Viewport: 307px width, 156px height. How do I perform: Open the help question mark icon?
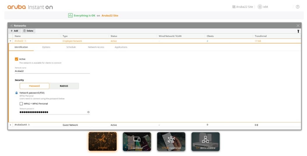297,7
